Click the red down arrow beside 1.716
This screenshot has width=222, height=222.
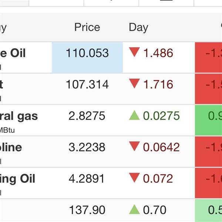134,84
